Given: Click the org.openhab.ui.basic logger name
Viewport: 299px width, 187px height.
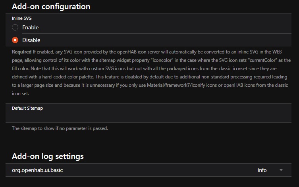Looking at the screenshot, I should [37, 170].
